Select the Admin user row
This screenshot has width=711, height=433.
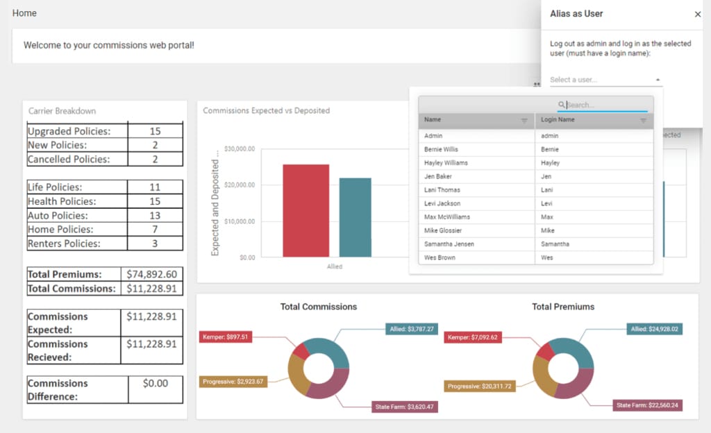click(535, 136)
